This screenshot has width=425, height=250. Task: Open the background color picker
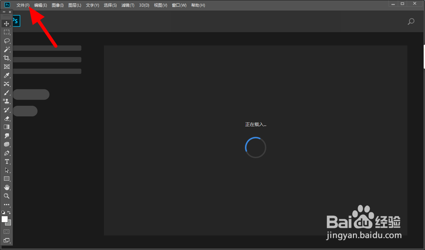[x=9, y=223]
